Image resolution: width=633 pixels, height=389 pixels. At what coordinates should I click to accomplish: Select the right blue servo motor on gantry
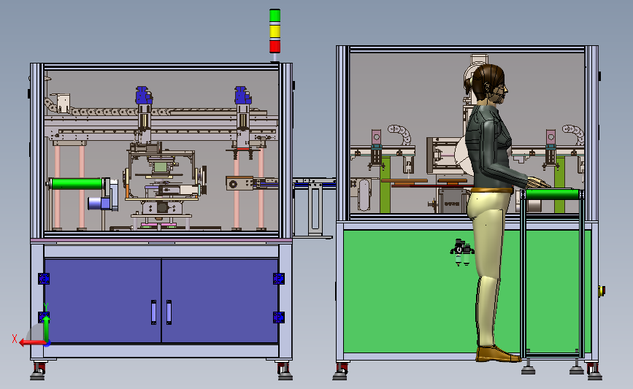click(242, 96)
